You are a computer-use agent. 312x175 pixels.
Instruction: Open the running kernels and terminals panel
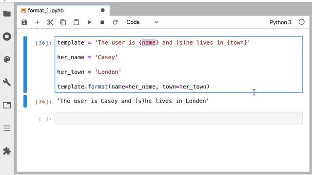click(x=7, y=36)
